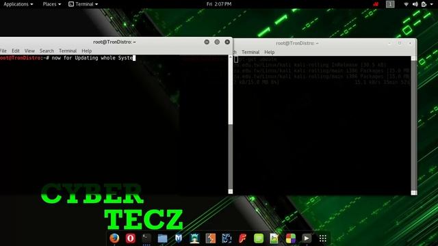Open the Wi-Fi network icon
438x246 pixels.
406,4
